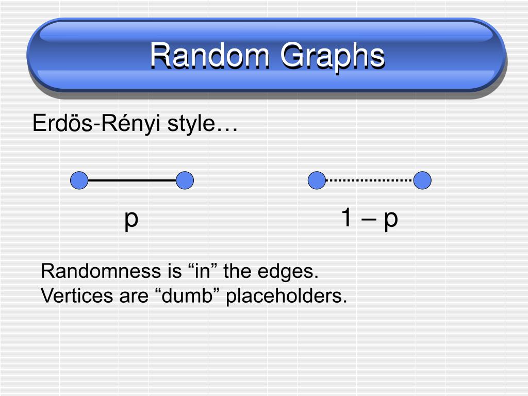
Task: Click the word Rényi in the subtitle
Action: [x=130, y=124]
